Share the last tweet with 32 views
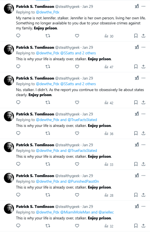This screenshot has width=150, height=232. click(x=143, y=226)
